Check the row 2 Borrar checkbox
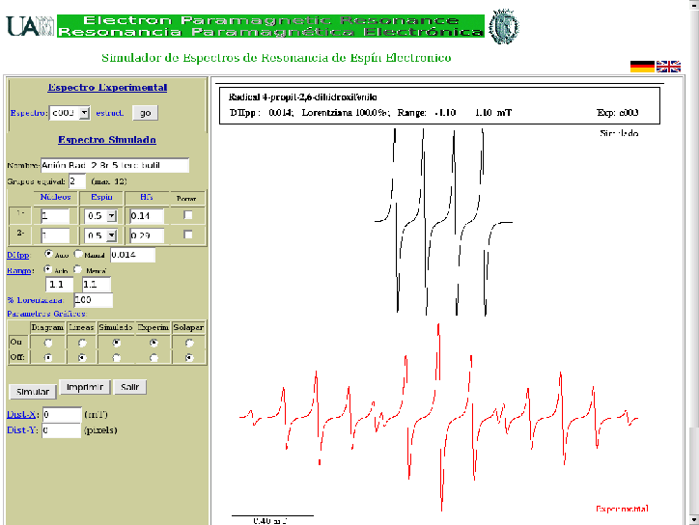 [188, 235]
